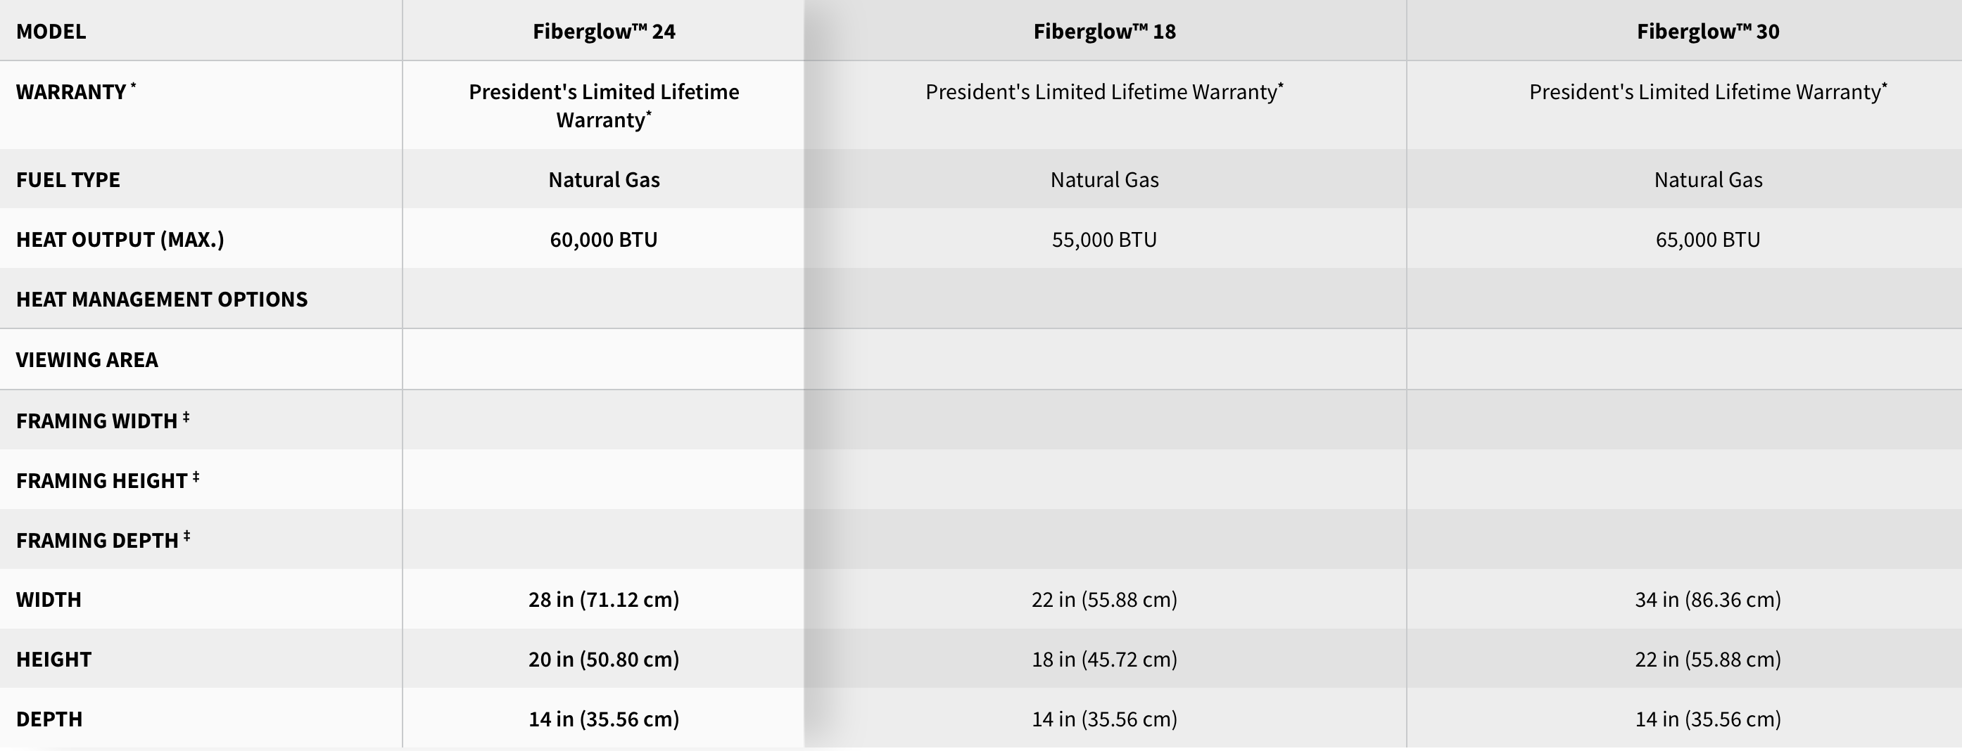Select 55,000 BTU heat output value
1962x751 pixels.
1104,240
